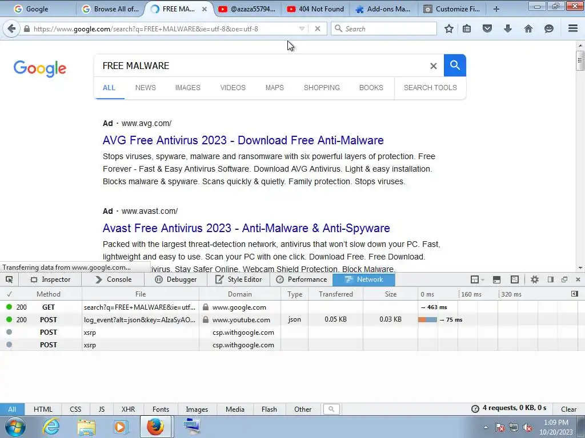Open URL bar history dropdown
Viewport: 585px width, 438px height.
point(302,29)
